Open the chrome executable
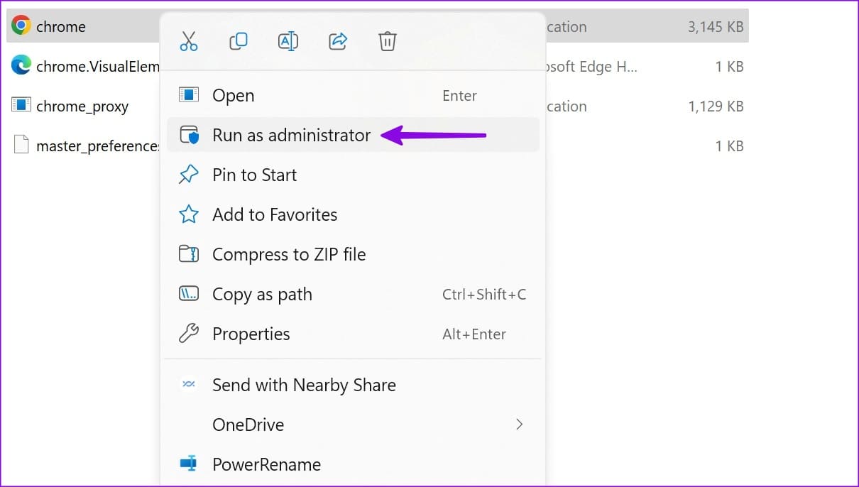The width and height of the screenshot is (859, 487). coord(234,95)
